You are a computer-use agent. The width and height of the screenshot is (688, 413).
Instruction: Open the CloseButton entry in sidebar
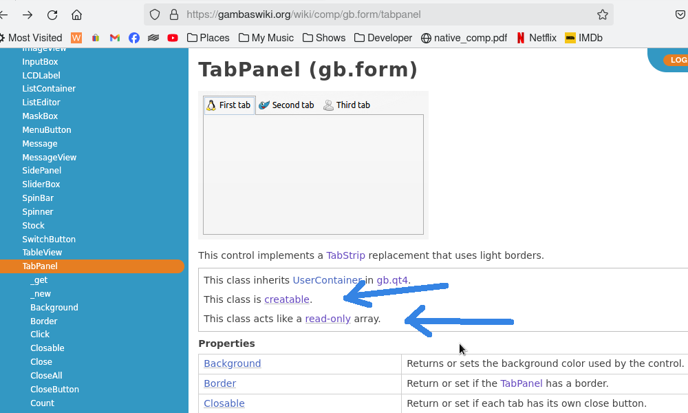click(54, 389)
